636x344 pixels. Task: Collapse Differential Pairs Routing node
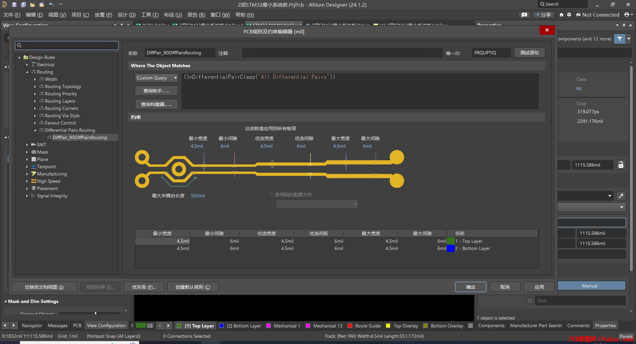point(35,130)
